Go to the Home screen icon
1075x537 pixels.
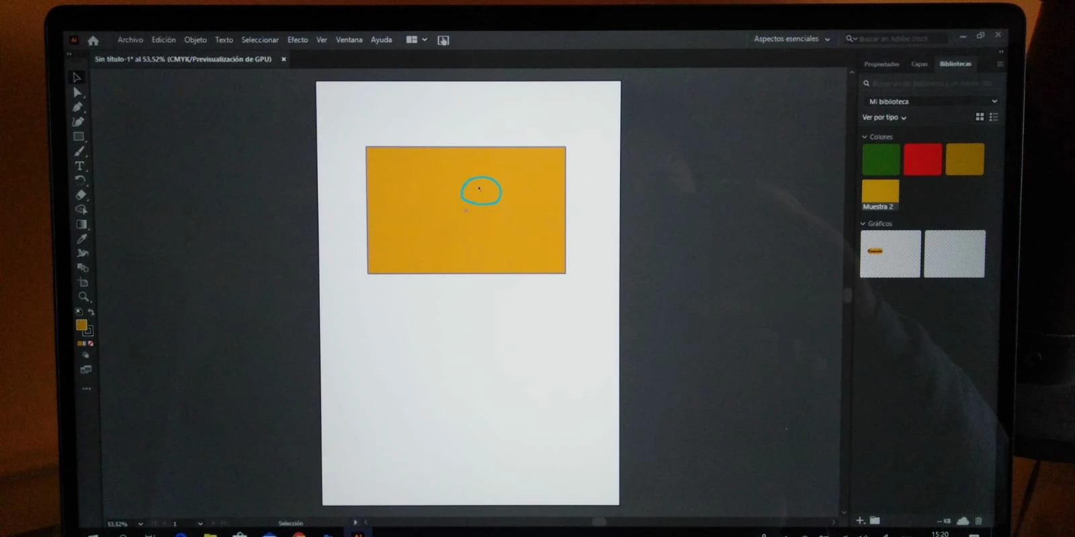tap(93, 40)
